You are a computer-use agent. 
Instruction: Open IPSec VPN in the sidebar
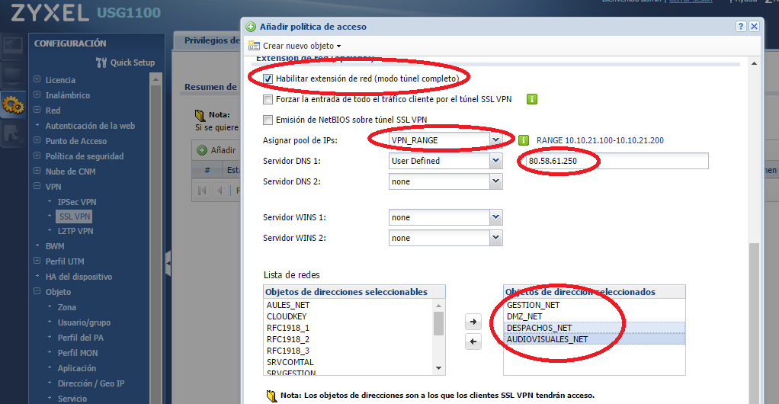tap(77, 202)
